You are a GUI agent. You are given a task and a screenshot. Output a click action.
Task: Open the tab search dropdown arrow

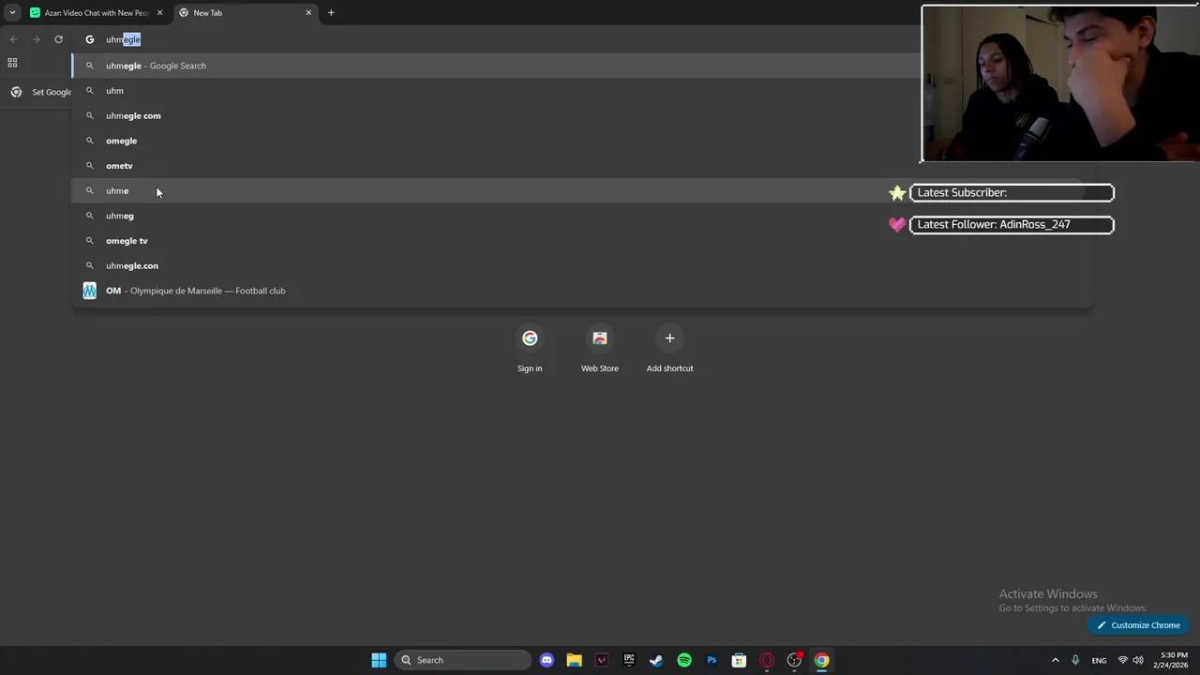12,13
